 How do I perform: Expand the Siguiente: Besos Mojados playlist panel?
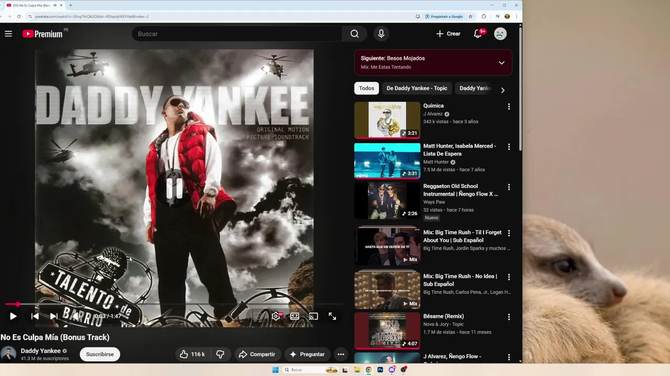(501, 63)
